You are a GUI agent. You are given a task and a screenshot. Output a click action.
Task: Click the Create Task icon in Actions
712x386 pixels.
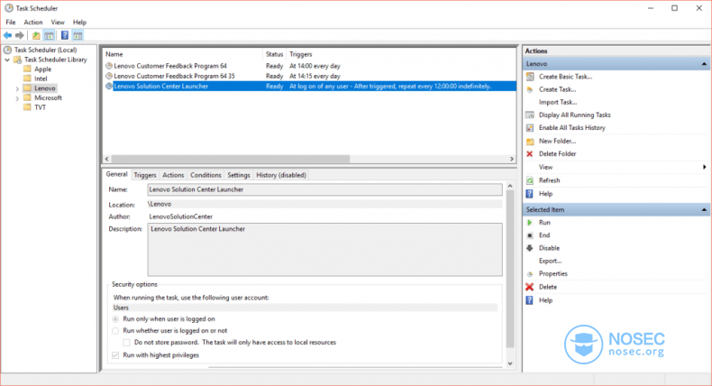530,89
